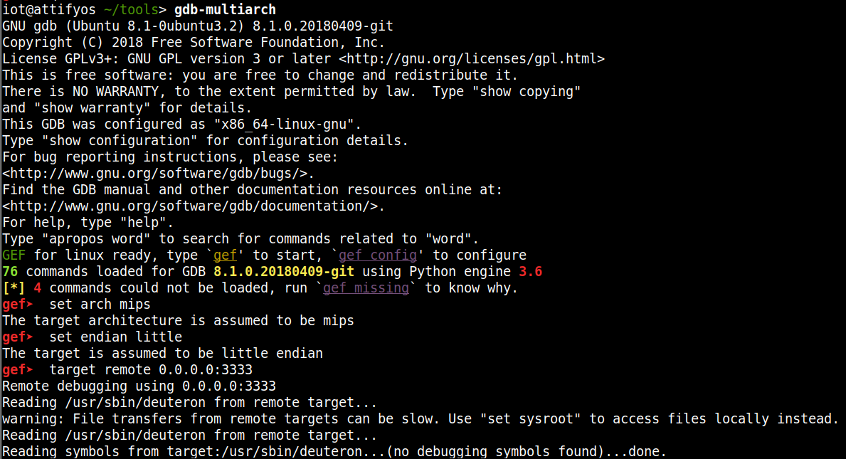Image resolution: width=846 pixels, height=459 pixels.
Task: Click the yellow '[*]' notice marker
Action: (x=14, y=288)
